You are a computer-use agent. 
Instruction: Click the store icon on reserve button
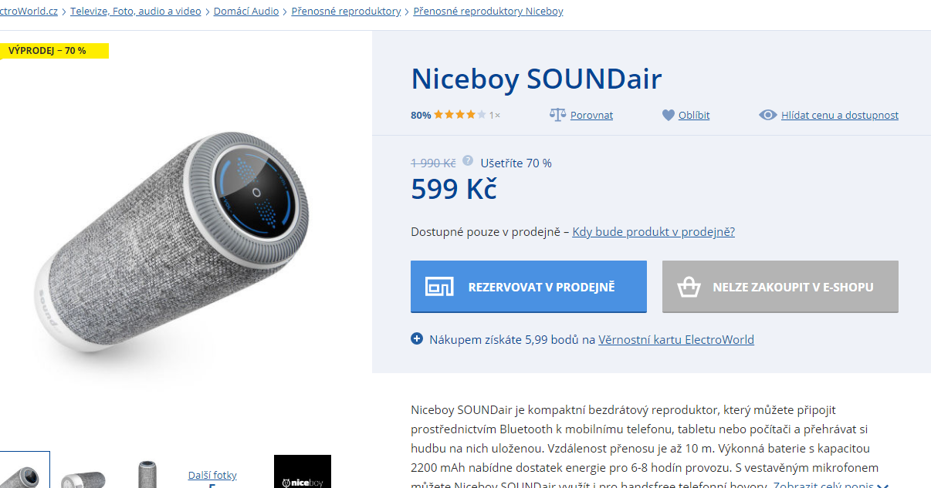[x=439, y=287]
